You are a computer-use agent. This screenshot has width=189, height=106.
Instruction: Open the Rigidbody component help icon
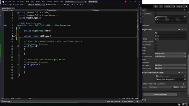[x=179, y=29]
